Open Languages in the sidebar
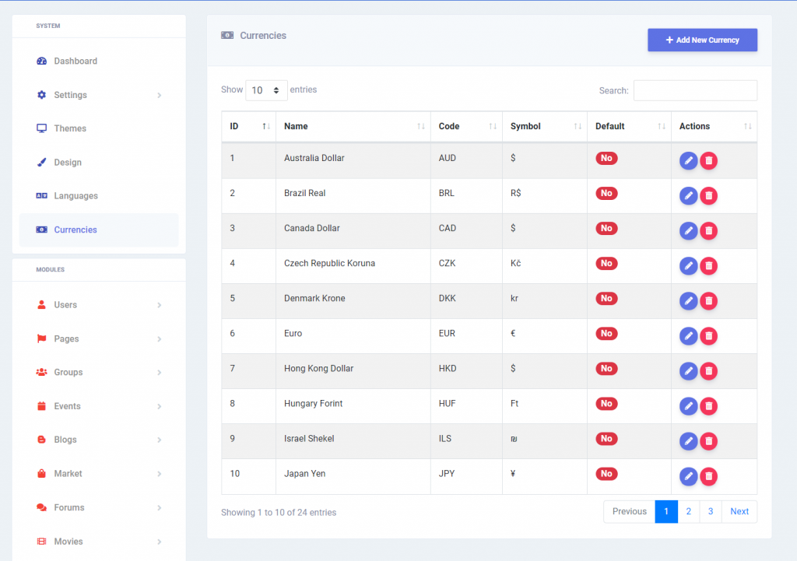This screenshot has height=561, width=797. (99, 195)
